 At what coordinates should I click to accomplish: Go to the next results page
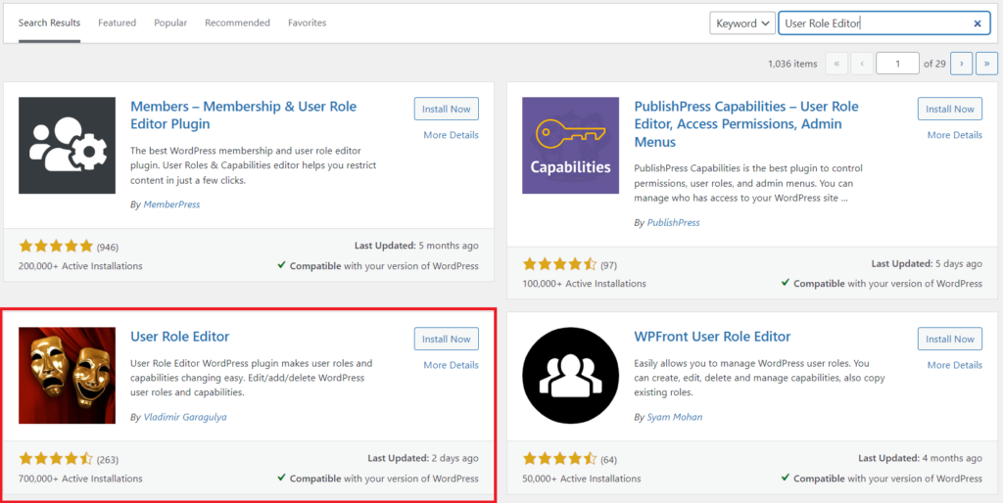click(962, 64)
